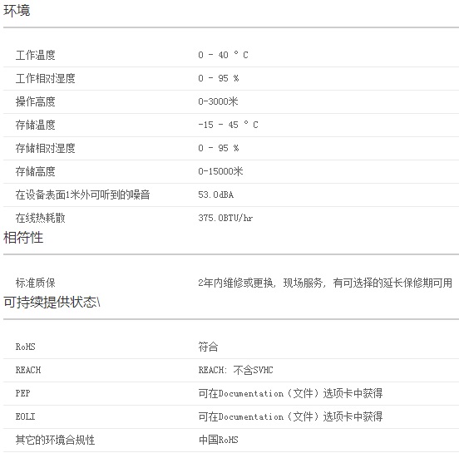Click the value 53.0dBA
Viewport: 459px width, 453px height.
pyautogui.click(x=215, y=194)
